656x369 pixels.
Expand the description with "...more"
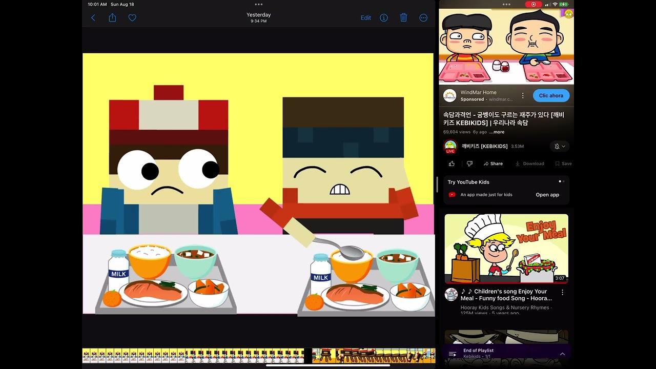(497, 132)
